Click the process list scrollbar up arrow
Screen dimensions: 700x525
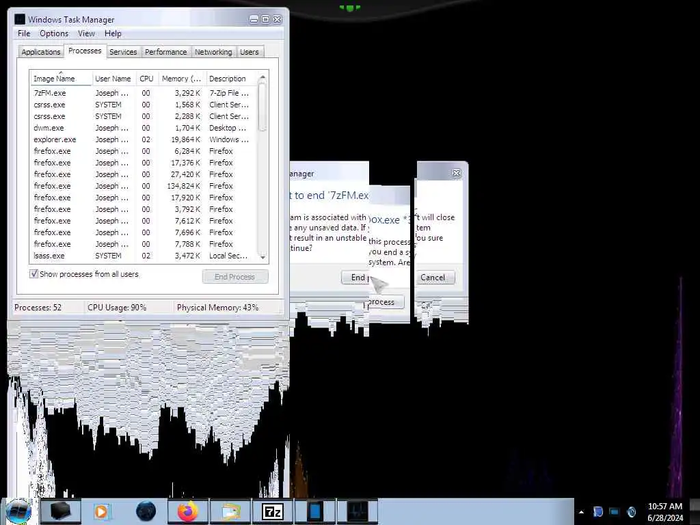262,78
